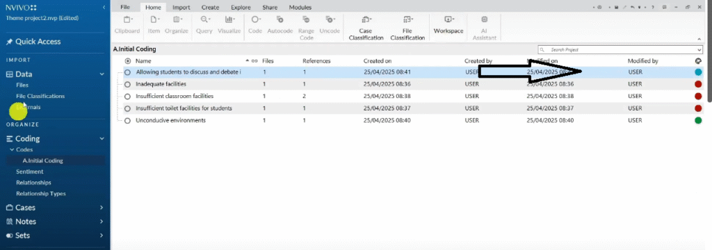Collapse the Data section chevron
Screen dimensions: 712x250
(102, 74)
